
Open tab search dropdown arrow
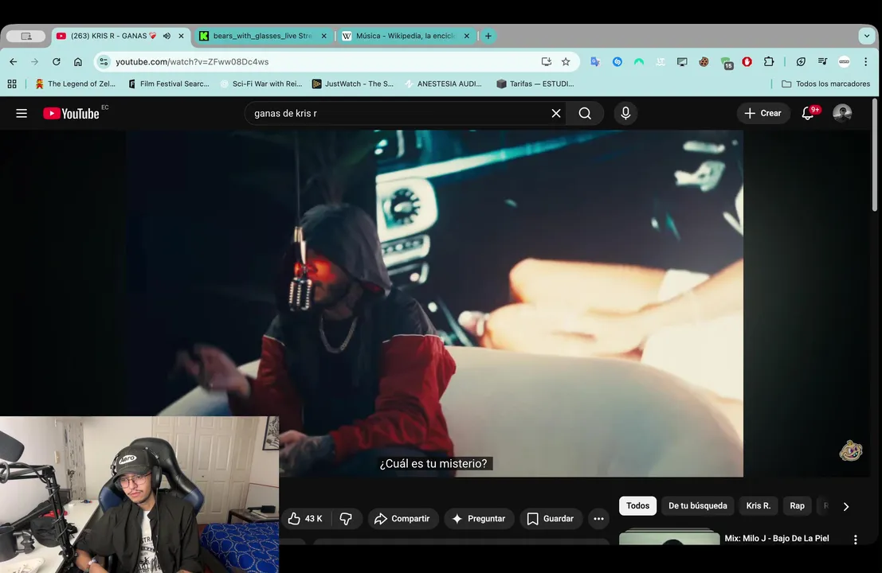[867, 36]
